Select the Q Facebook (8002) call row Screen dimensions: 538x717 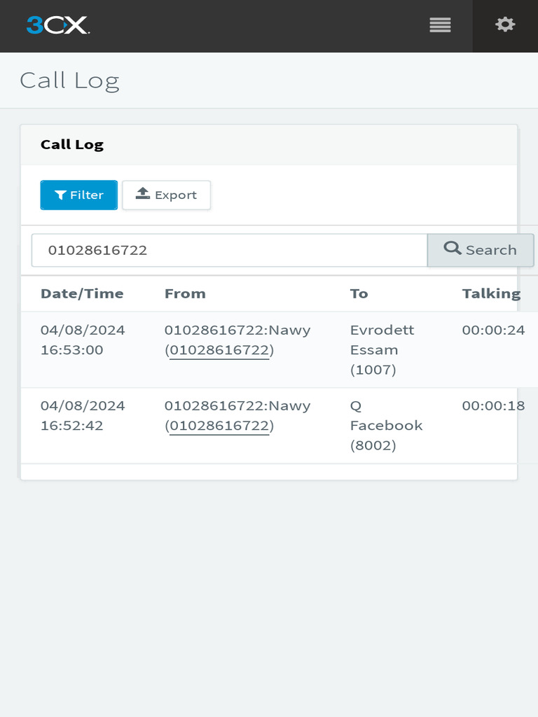(386, 426)
